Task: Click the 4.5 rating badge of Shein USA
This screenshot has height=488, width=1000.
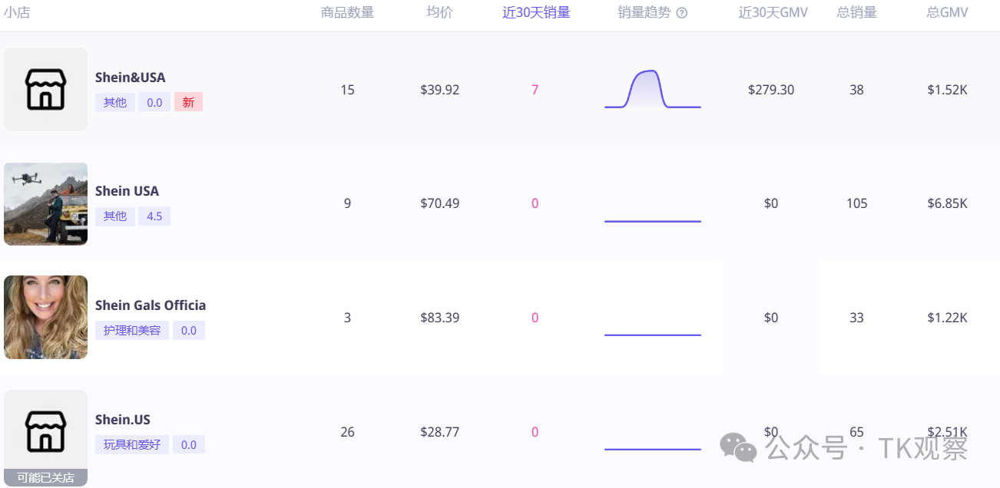Action: (x=154, y=216)
